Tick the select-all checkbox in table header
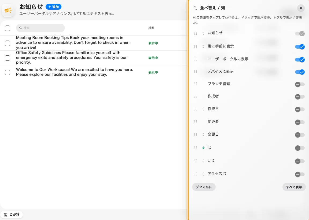 click(8, 28)
